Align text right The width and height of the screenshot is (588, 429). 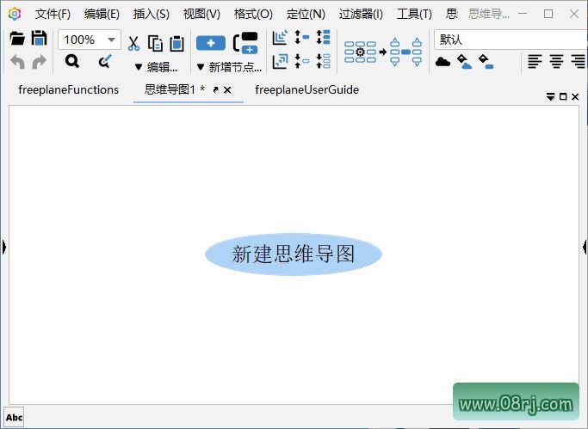click(x=579, y=61)
